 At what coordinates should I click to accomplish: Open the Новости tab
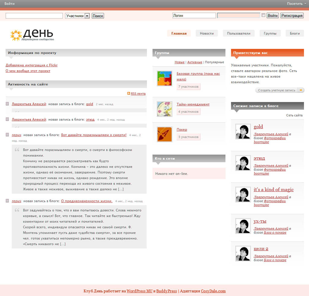coord(207,33)
